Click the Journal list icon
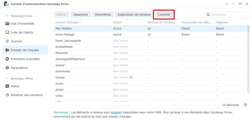 pyautogui.click(x=7, y=41)
